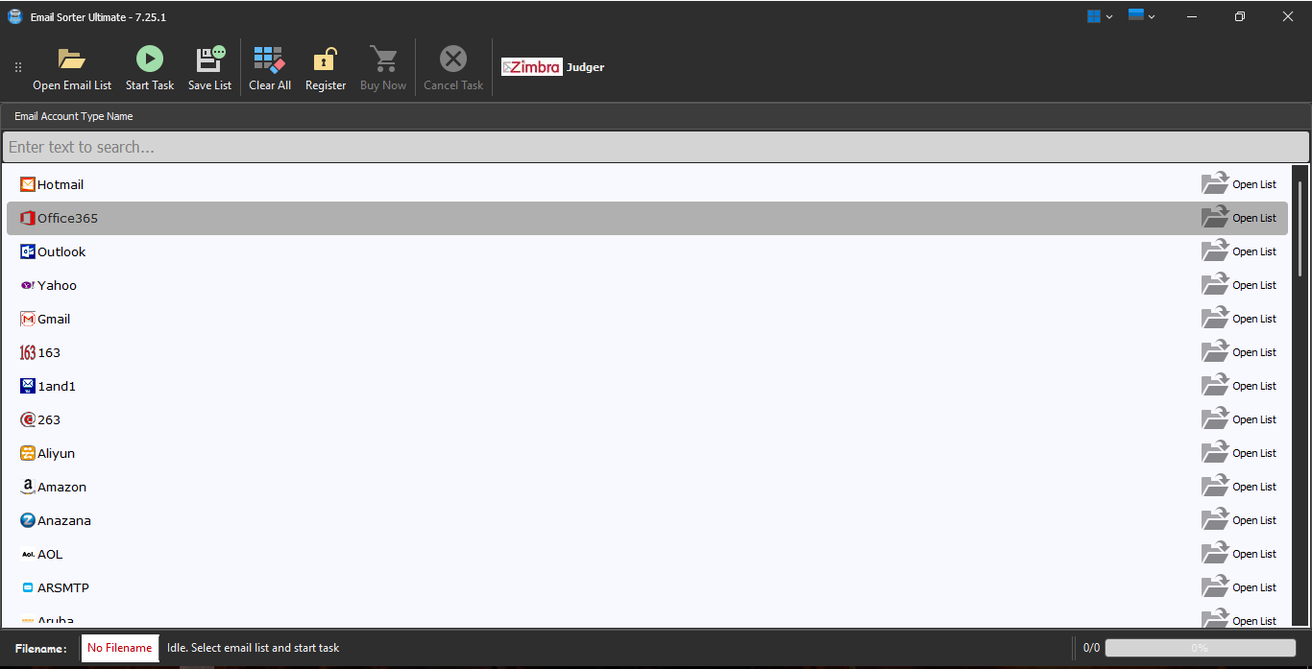Click the Save List toolbar icon
The width and height of the screenshot is (1312, 669).
point(209,58)
